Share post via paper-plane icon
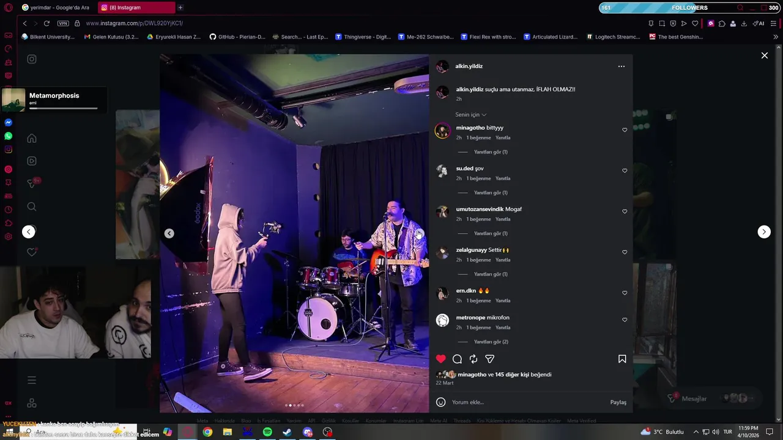The width and height of the screenshot is (783, 440). click(x=489, y=359)
